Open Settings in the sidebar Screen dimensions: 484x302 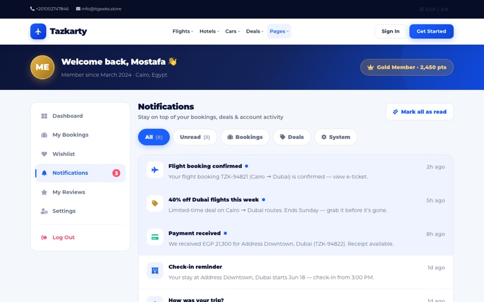tap(80, 211)
